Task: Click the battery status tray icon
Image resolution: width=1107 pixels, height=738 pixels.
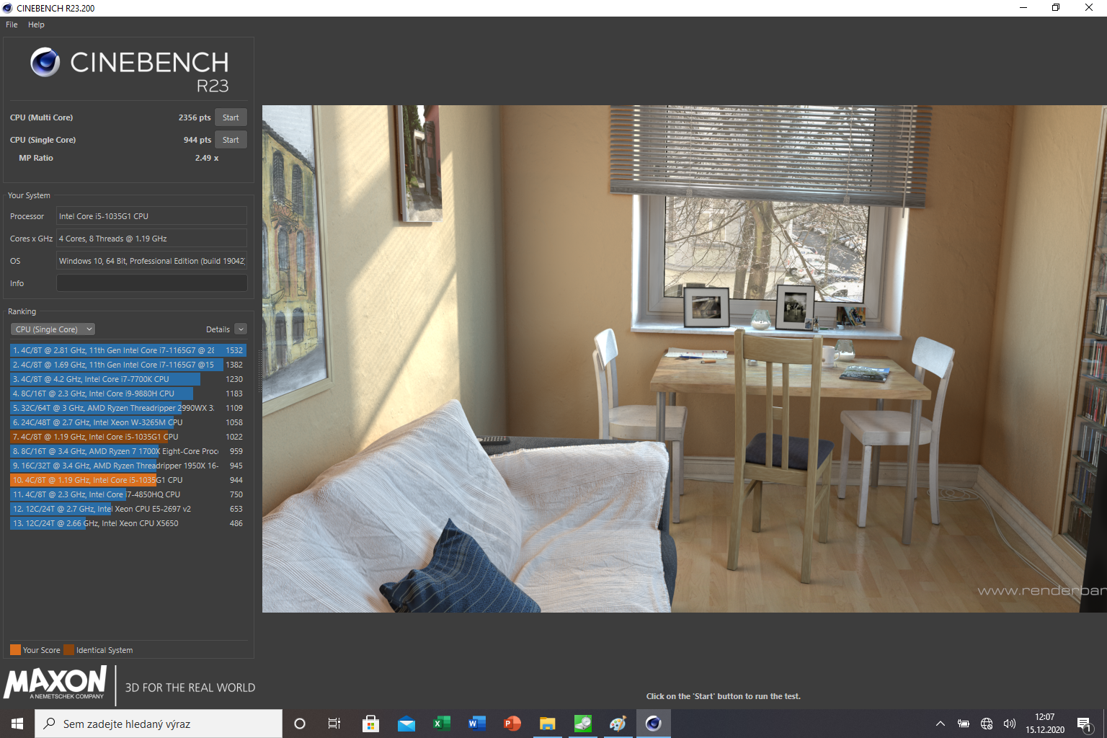Action: point(963,724)
